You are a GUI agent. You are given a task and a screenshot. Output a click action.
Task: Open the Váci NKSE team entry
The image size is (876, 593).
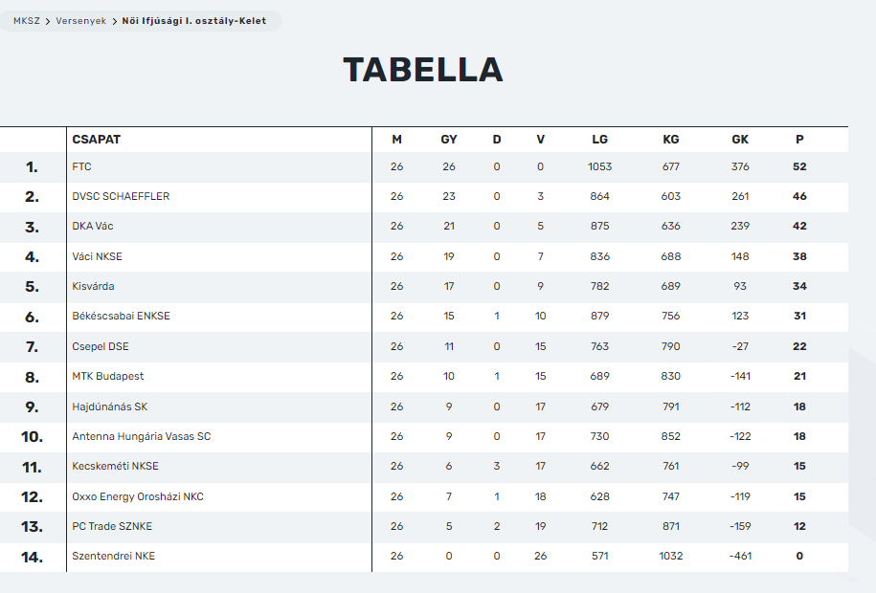click(98, 256)
